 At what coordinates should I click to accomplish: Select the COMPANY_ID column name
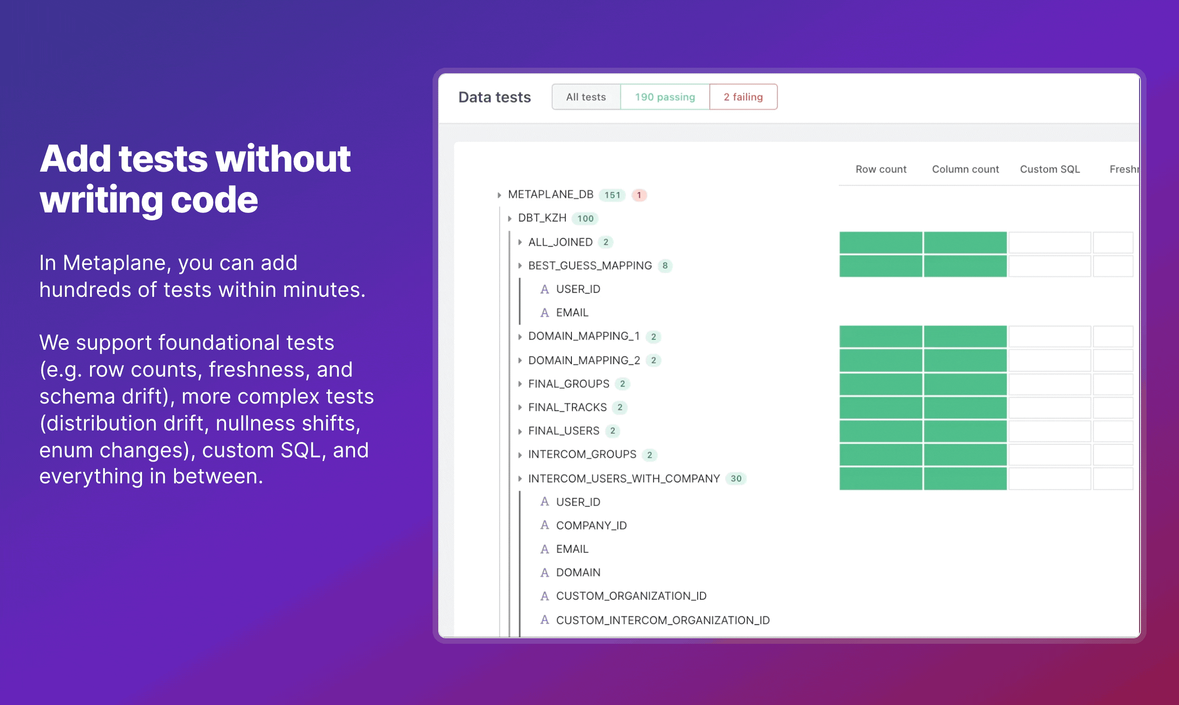[x=591, y=526]
